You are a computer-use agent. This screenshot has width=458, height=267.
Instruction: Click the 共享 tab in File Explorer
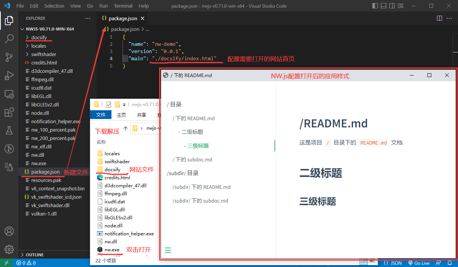click(x=142, y=115)
